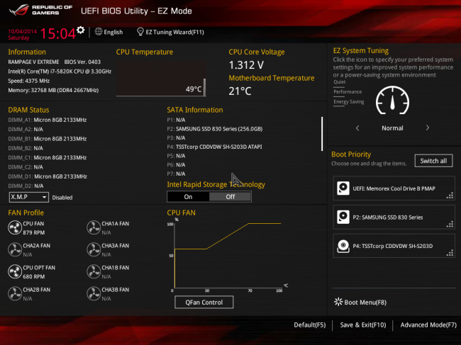Click the EZ Tuning Wizard lightbulb icon
461x345 pixels.
click(x=140, y=32)
